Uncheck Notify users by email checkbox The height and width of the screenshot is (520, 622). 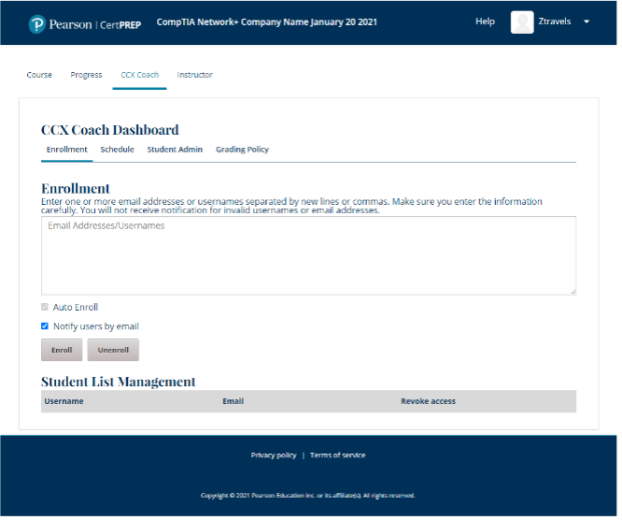pyautogui.click(x=45, y=326)
